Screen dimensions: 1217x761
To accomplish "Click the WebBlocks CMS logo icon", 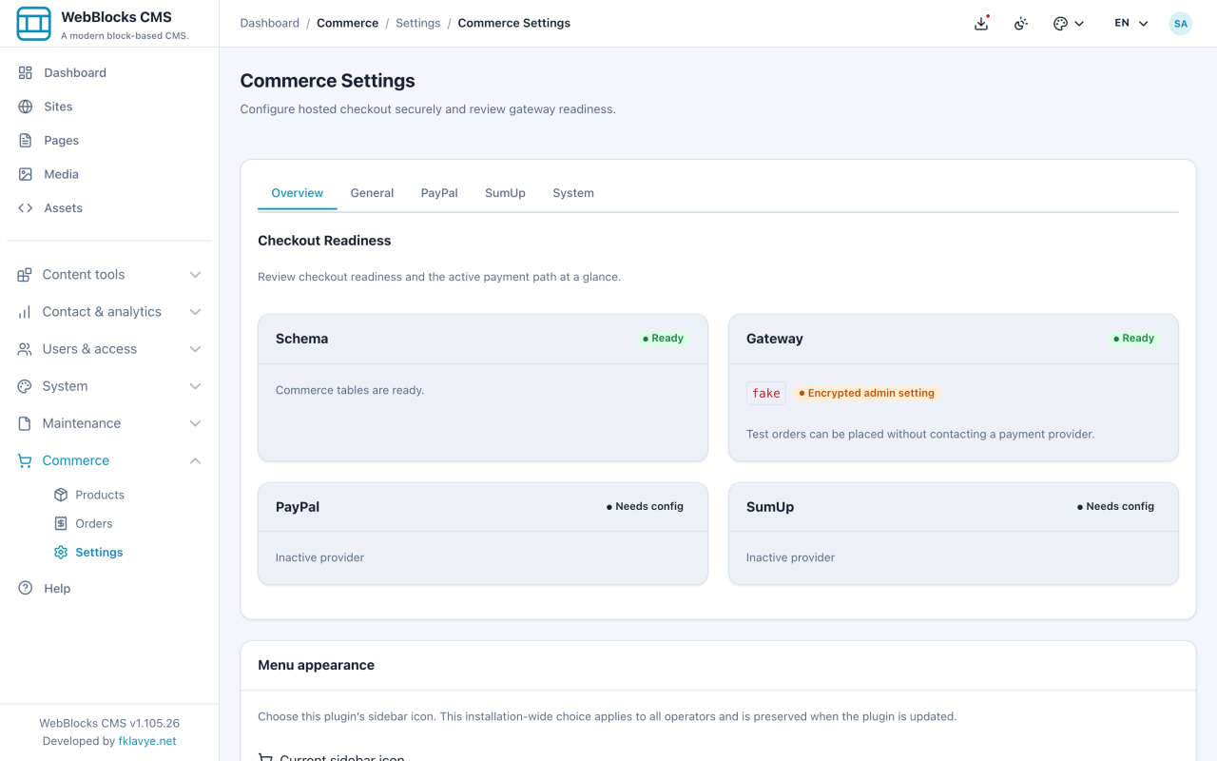I will [34, 24].
